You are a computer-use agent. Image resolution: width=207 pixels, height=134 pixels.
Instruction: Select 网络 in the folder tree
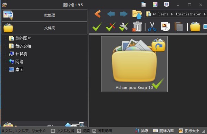19,62
